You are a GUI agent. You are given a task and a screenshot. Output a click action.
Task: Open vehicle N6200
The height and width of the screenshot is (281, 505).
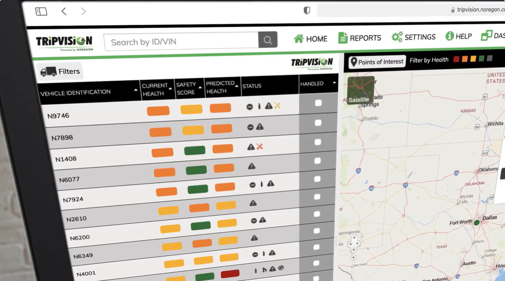pyautogui.click(x=80, y=237)
